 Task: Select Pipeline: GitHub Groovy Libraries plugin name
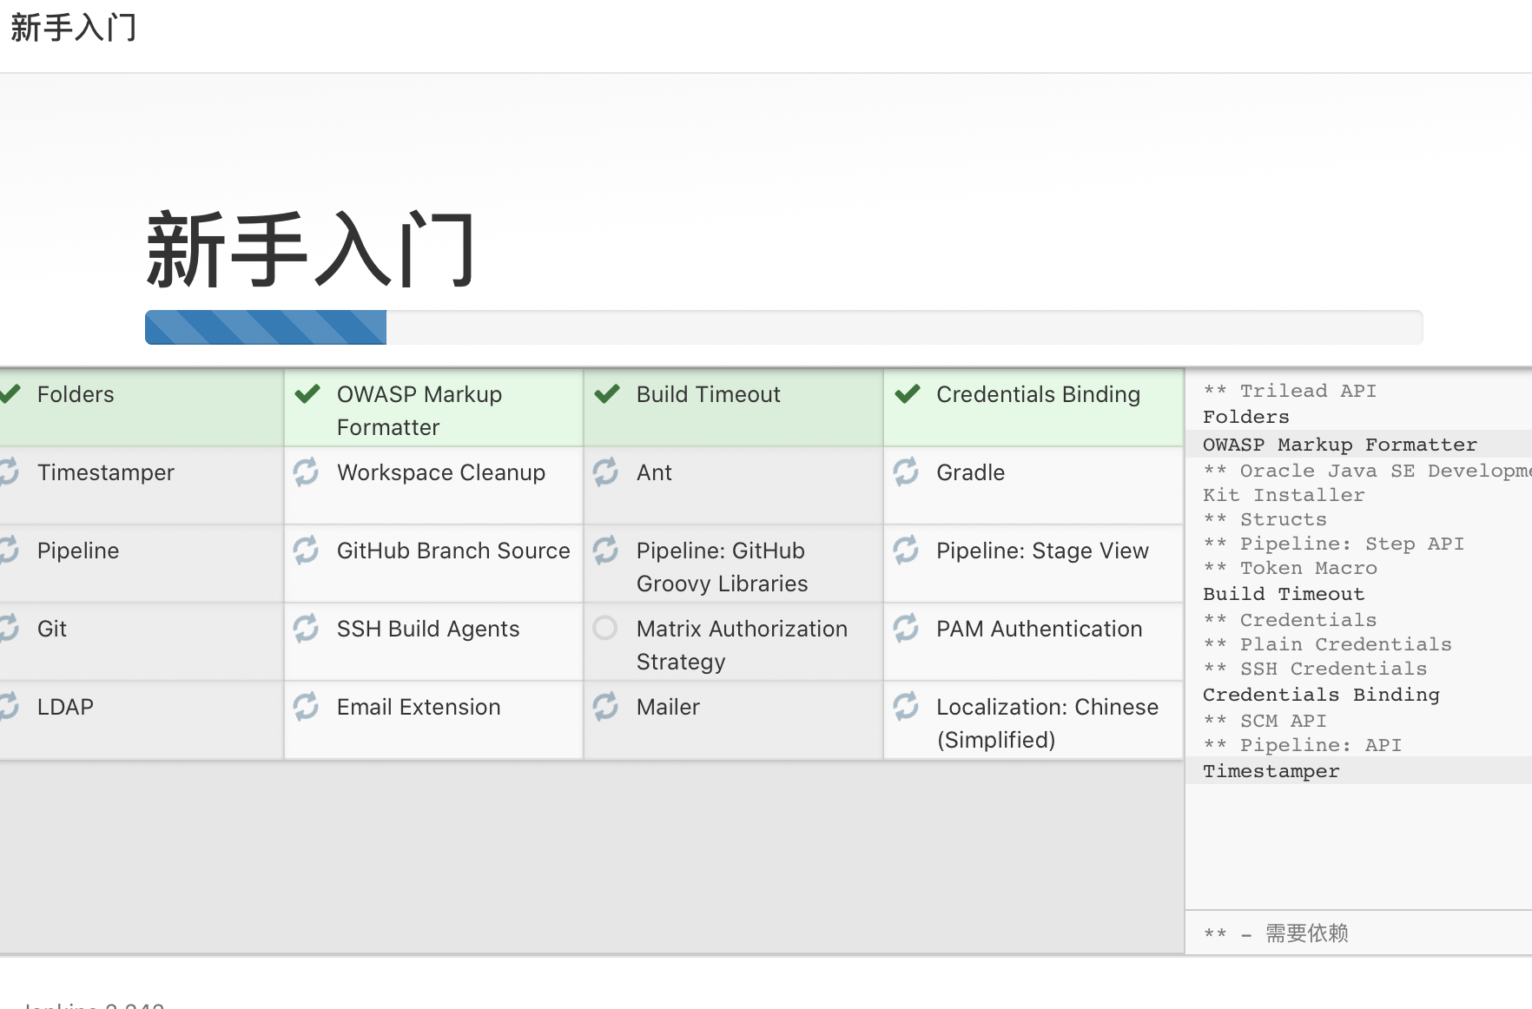723,567
